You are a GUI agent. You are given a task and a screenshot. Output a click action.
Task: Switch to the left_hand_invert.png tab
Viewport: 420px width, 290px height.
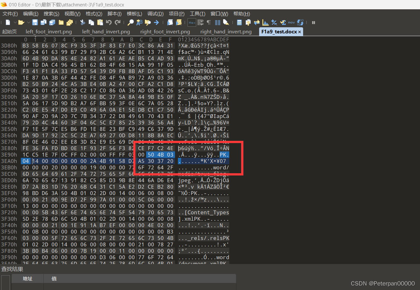pos(106,32)
